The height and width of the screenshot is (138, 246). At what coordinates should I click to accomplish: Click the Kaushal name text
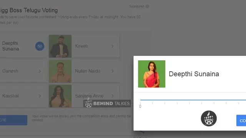coord(10,96)
